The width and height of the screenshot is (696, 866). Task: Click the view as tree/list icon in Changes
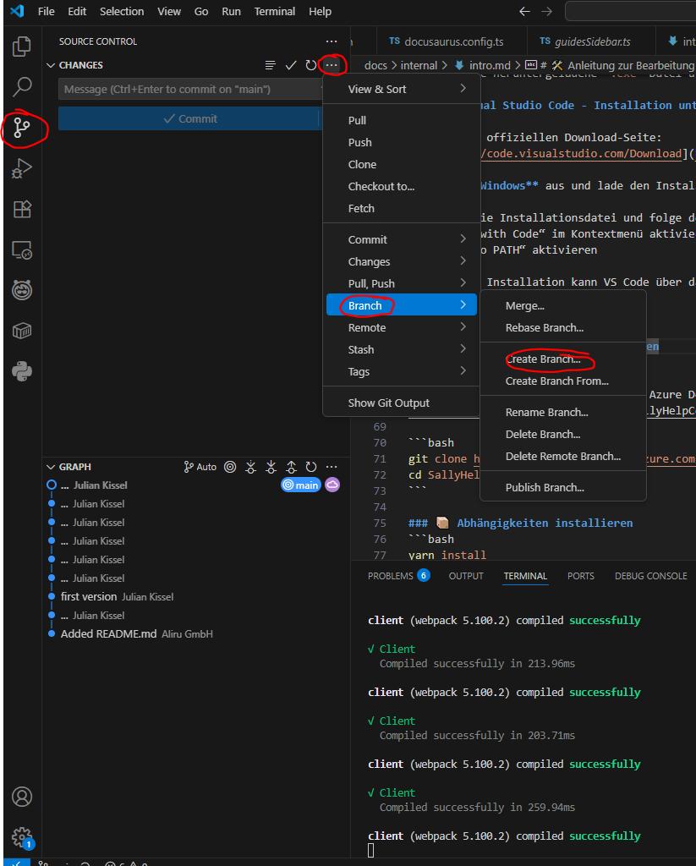coord(270,65)
